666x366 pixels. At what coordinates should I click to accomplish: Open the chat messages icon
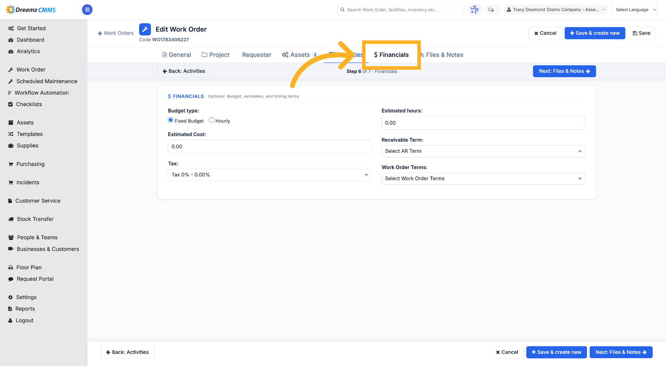point(491,10)
